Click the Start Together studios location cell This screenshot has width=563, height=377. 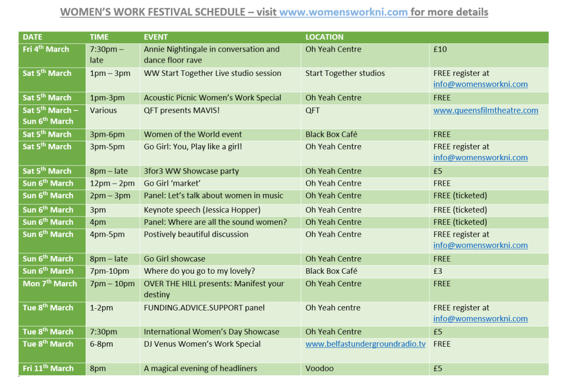[x=365, y=79]
